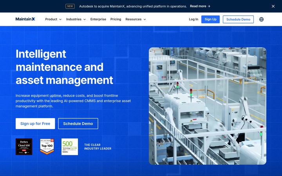Open the language selector globe icon
282x176 pixels.
pyautogui.click(x=261, y=19)
